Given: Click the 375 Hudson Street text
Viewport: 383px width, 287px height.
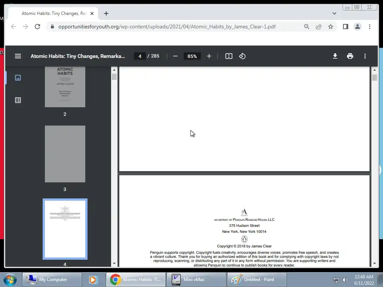Looking at the screenshot, I should point(244,226).
